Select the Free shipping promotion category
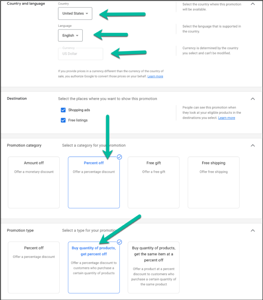 (x=213, y=182)
